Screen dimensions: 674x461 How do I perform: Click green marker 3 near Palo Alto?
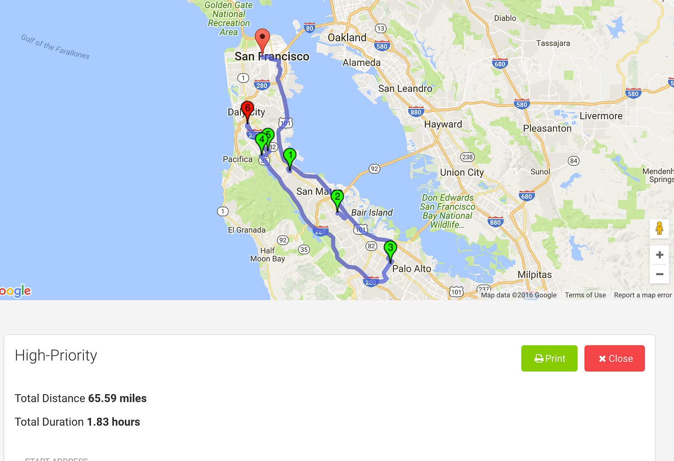point(390,249)
